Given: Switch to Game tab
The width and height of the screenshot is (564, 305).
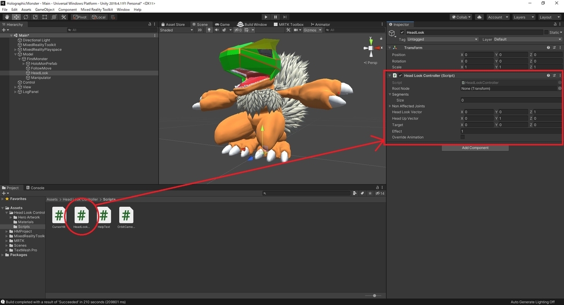Looking at the screenshot, I should [222, 24].
